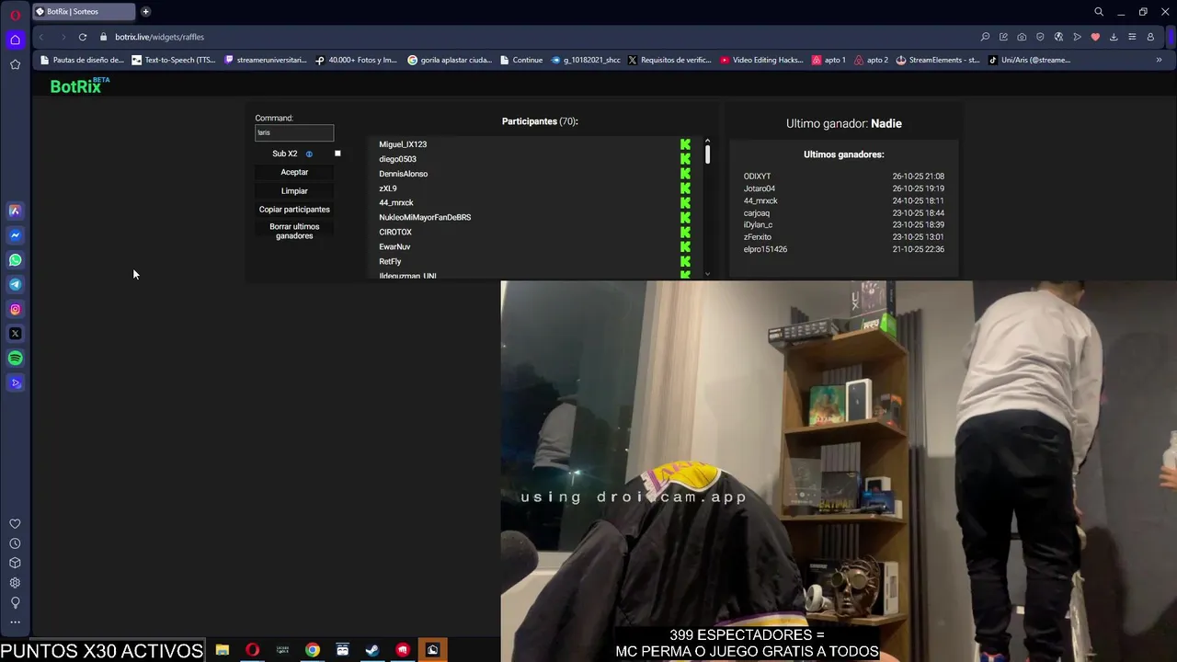Open the privacy shield icon
This screenshot has width=1177, height=662.
pos(1040,37)
